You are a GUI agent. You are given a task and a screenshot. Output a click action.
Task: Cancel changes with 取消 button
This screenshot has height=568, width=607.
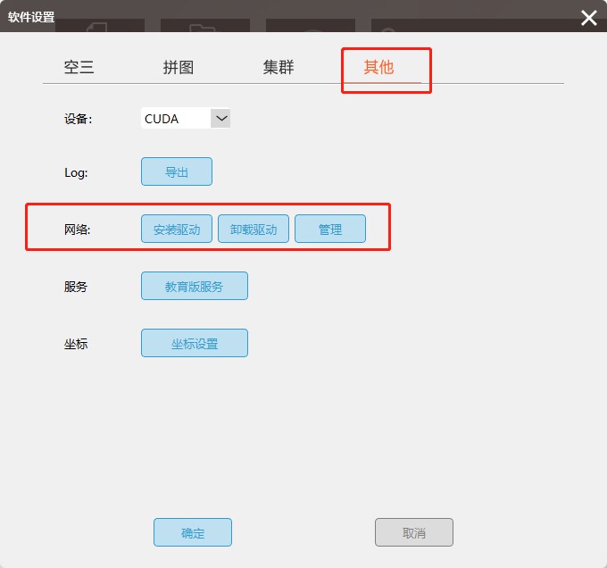click(x=414, y=532)
